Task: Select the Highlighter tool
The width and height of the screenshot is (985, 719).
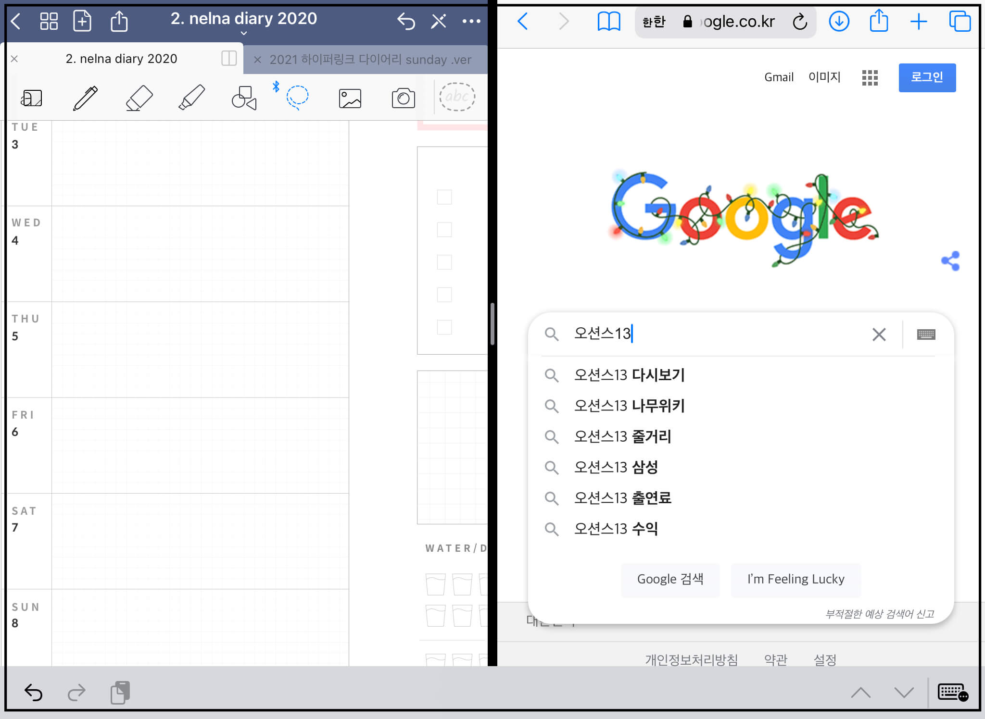Action: click(192, 98)
